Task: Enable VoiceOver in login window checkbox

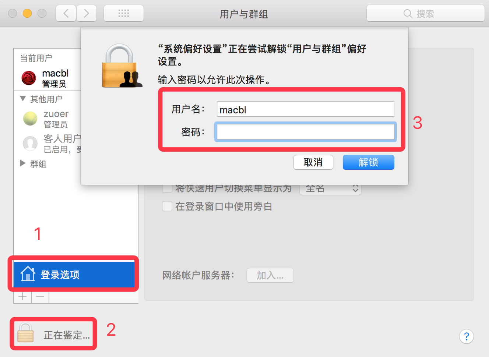Action: point(167,206)
